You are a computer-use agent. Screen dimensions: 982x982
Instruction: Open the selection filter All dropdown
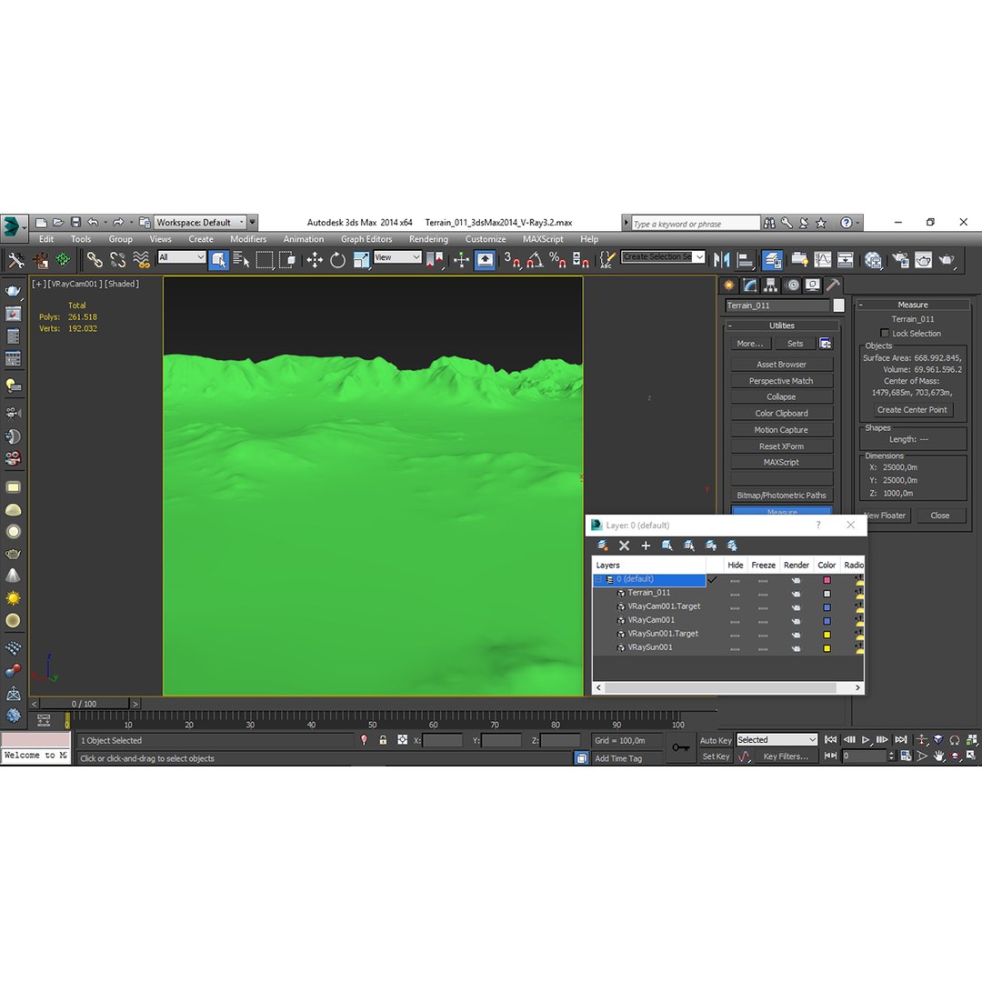tap(182, 256)
